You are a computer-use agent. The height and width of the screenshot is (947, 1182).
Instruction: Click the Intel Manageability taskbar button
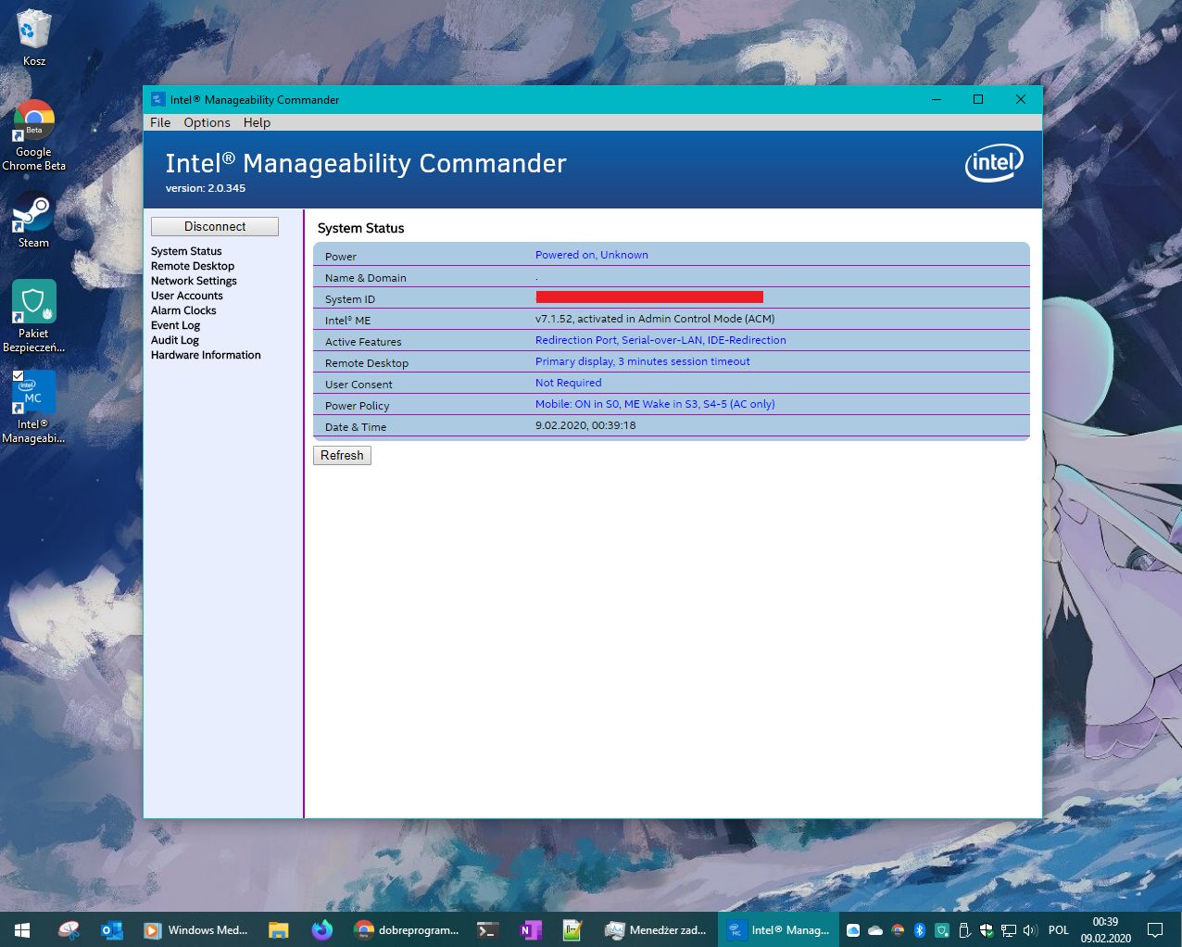(779, 929)
